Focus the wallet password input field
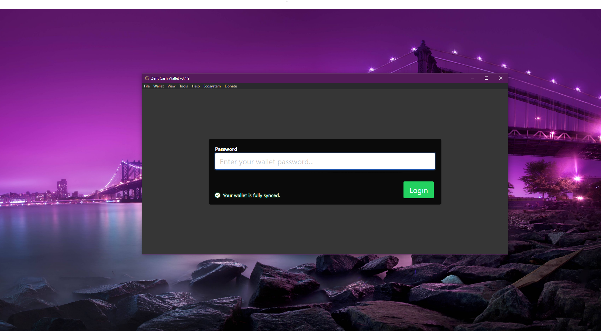This screenshot has height=331, width=601. 325,161
